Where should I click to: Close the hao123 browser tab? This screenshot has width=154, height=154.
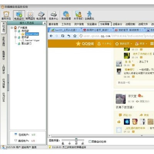tap(79, 30)
